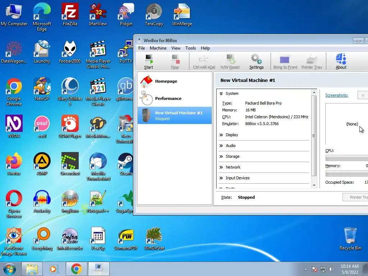Open Settings gear icon in WinBox

(256, 61)
